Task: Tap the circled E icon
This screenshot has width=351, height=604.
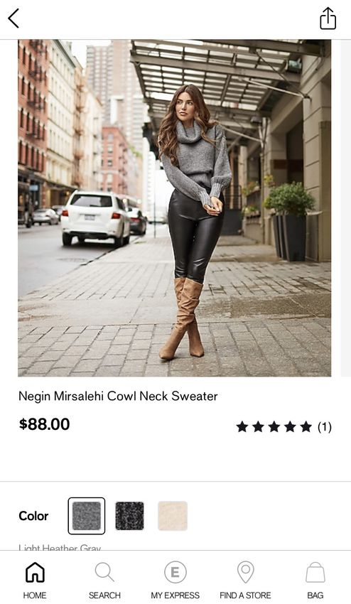Action: 175,572
